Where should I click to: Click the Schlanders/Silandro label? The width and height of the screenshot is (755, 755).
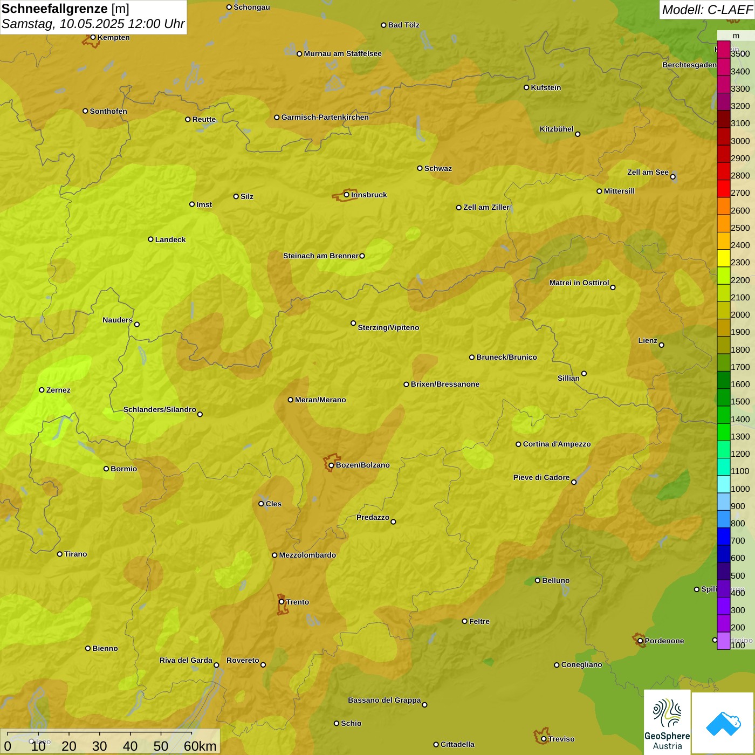pos(160,409)
